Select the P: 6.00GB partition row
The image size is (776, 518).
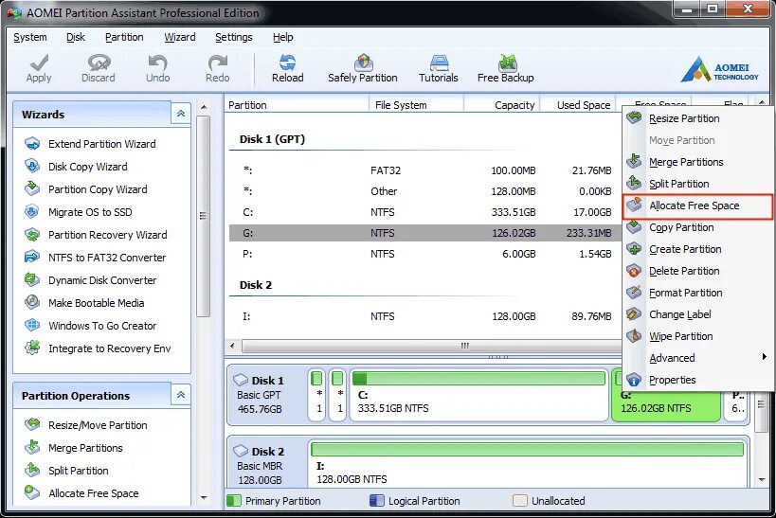tap(425, 254)
